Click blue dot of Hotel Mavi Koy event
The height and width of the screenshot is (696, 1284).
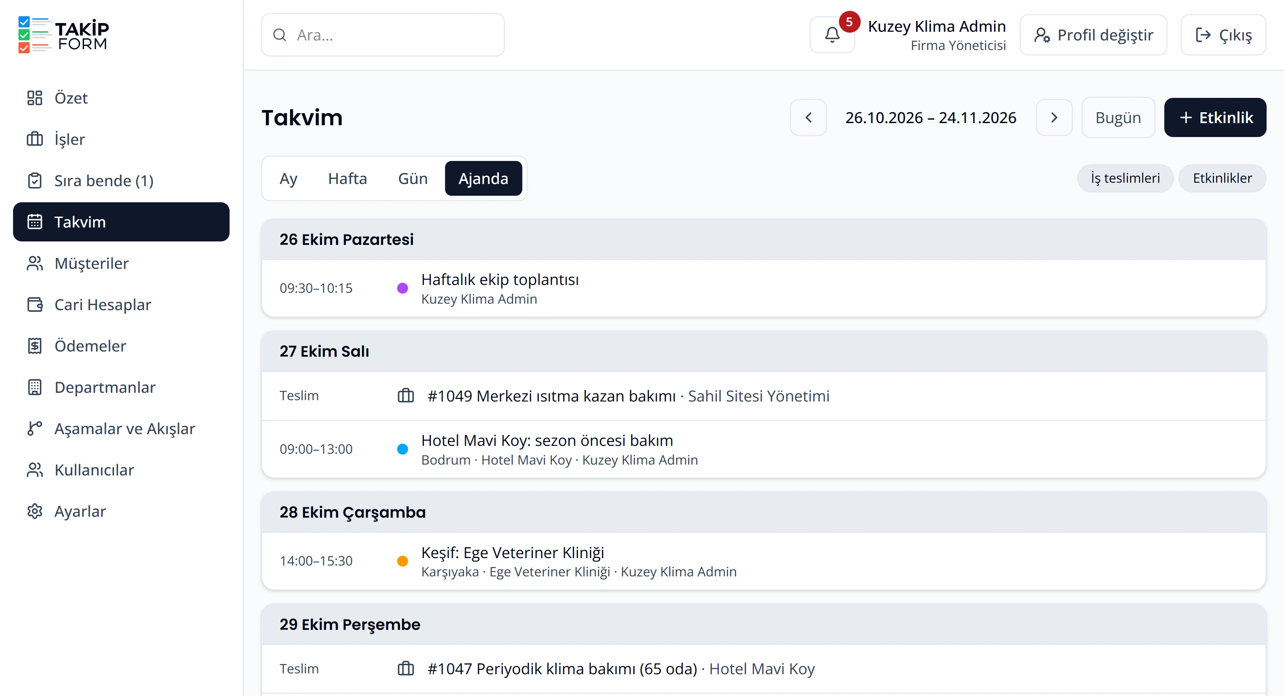[x=402, y=449]
